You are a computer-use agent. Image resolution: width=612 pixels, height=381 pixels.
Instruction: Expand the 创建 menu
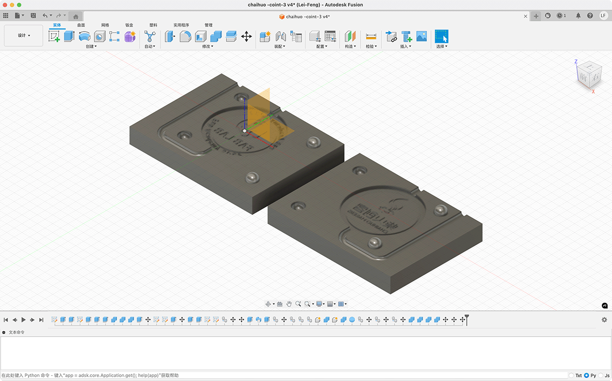tap(91, 46)
